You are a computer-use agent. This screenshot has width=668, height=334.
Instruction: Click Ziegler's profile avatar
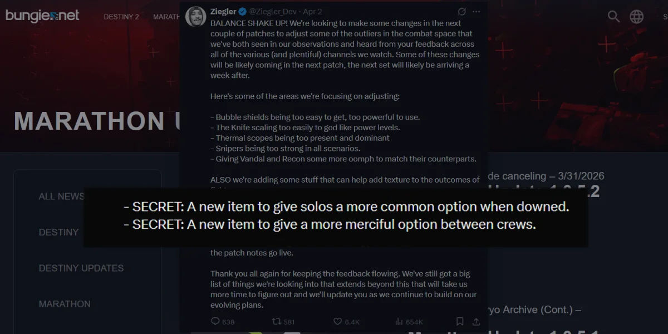tap(195, 11)
